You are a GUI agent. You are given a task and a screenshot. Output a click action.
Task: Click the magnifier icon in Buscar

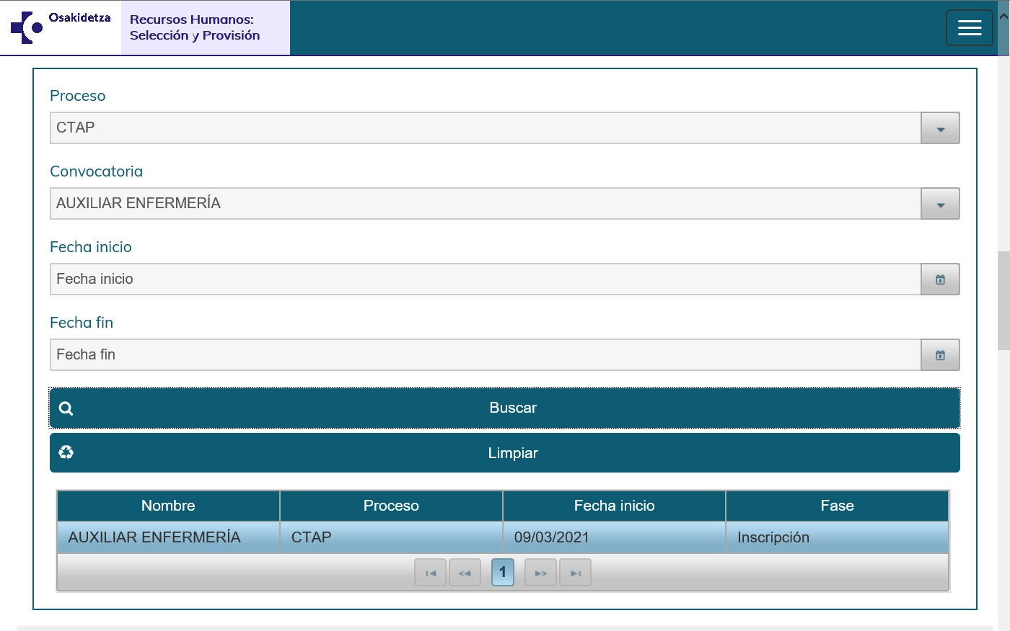pyautogui.click(x=66, y=408)
